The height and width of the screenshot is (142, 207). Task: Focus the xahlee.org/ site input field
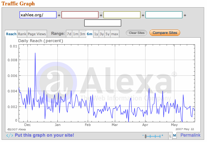tap(38, 15)
